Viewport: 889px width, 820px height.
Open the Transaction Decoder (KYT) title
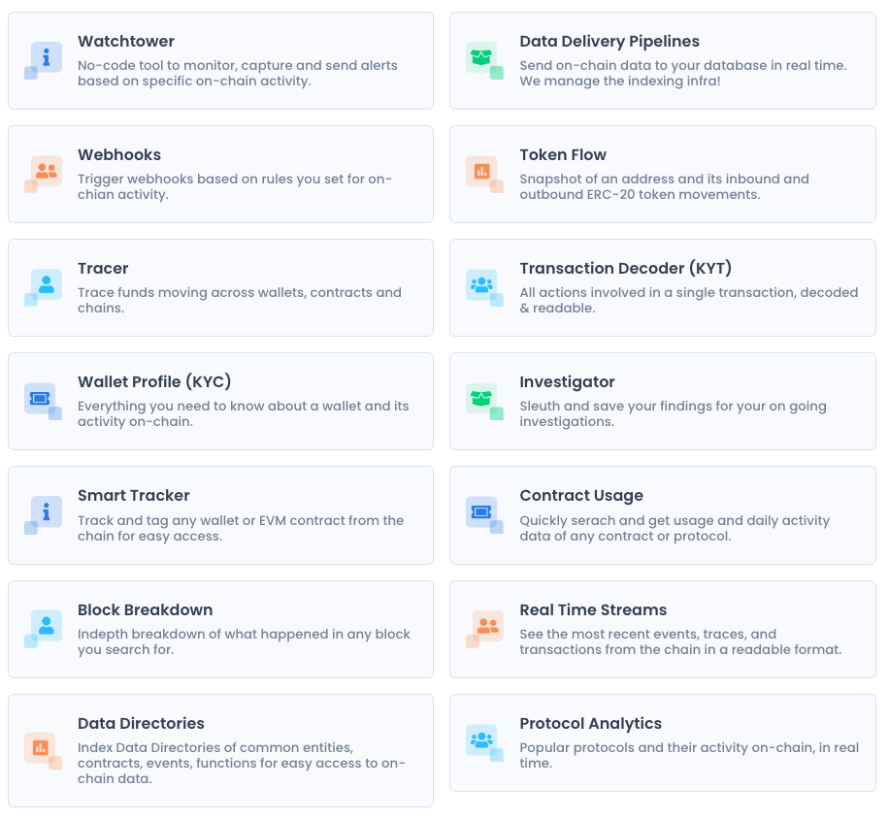coord(625,269)
